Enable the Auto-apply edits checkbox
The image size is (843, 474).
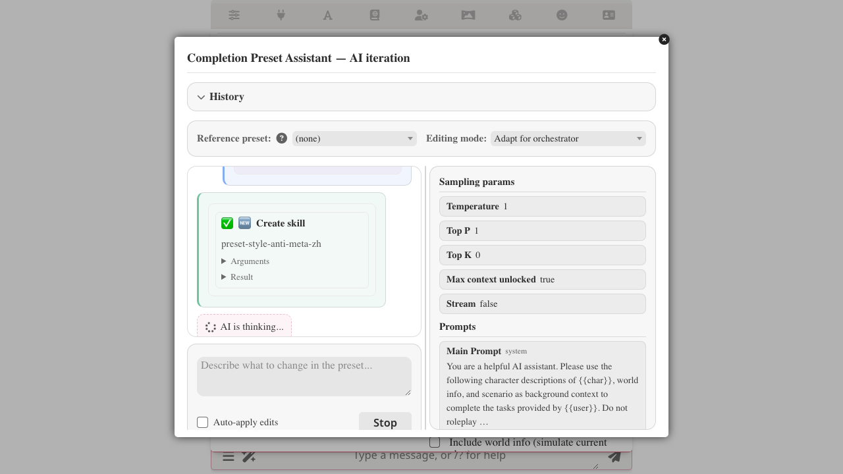click(x=203, y=422)
